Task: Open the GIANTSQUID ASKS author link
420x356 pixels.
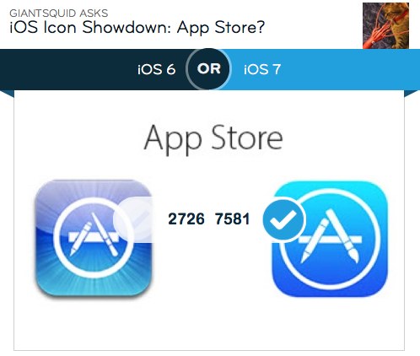Action: (x=59, y=13)
